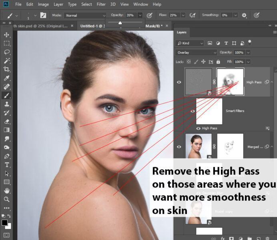Select the Path Selection tool

[6, 174]
